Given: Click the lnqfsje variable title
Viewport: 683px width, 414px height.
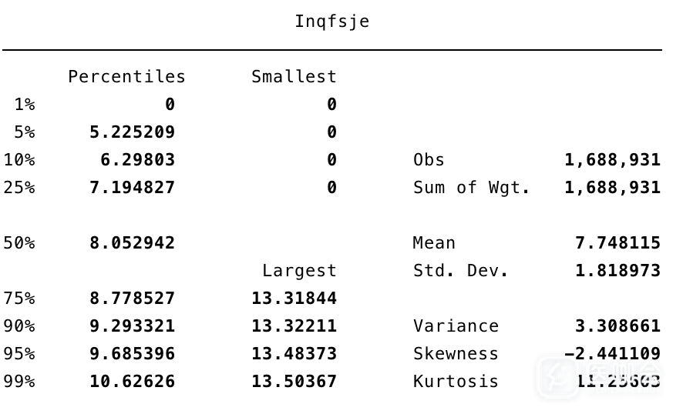Looking at the screenshot, I should point(331,22).
